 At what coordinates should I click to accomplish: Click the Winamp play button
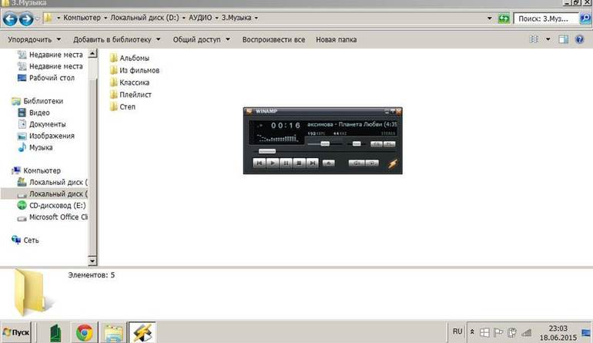(273, 163)
